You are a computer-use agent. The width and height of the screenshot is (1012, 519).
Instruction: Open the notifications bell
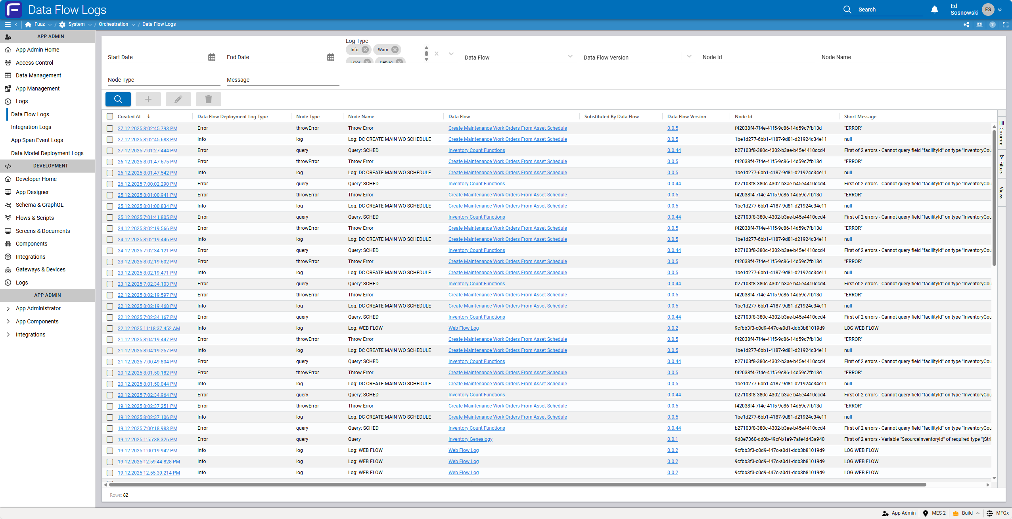coord(935,10)
